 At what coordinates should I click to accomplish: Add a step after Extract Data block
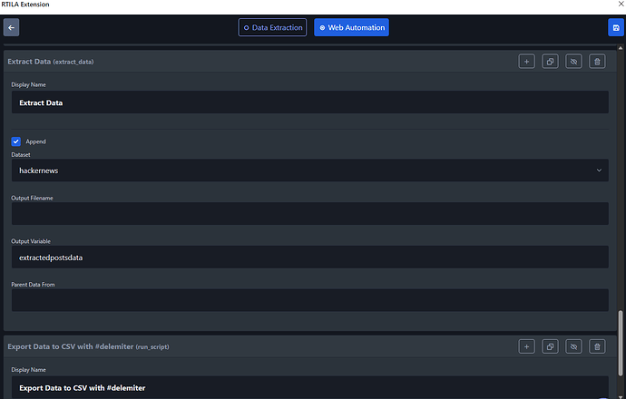pos(526,62)
